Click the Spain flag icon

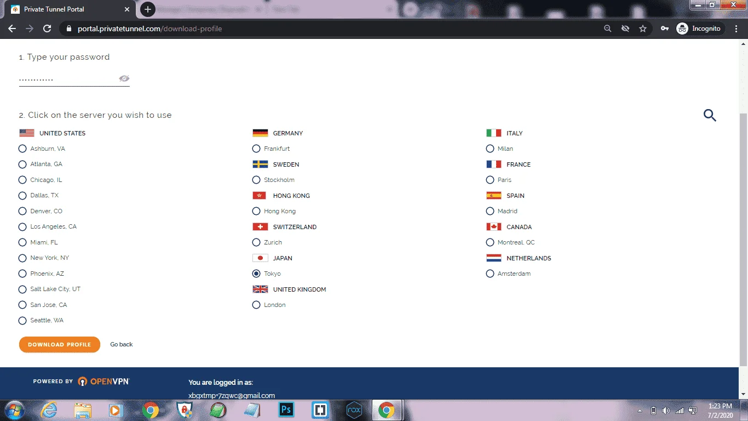[x=494, y=196]
